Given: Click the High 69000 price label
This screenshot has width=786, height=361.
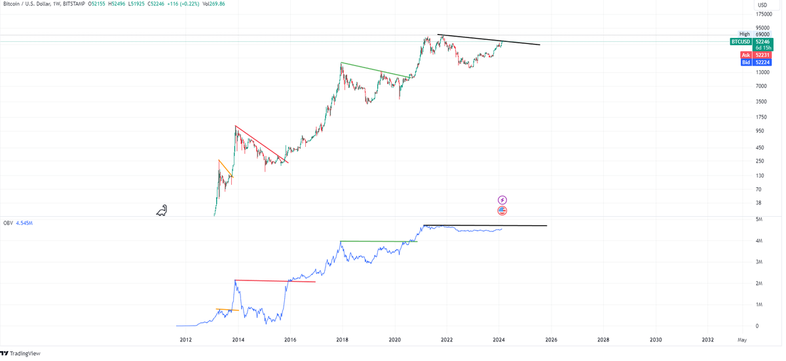Looking at the screenshot, I should click(x=755, y=33).
